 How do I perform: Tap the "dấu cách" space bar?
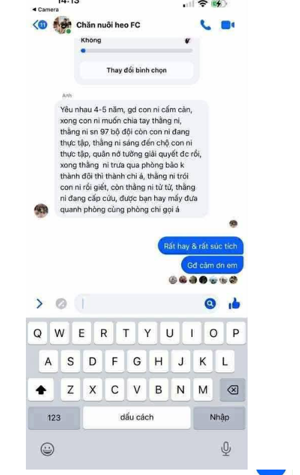[137, 418]
